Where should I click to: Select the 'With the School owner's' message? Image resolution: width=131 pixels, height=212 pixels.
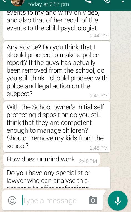pyautogui.click(x=57, y=127)
